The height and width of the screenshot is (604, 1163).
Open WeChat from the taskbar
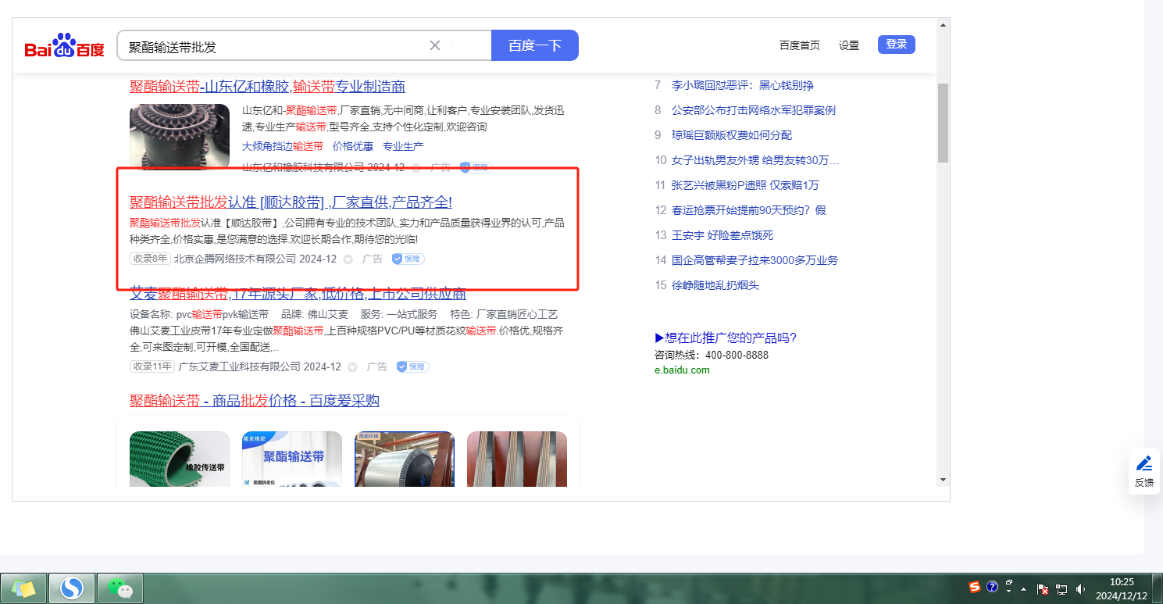coord(120,588)
